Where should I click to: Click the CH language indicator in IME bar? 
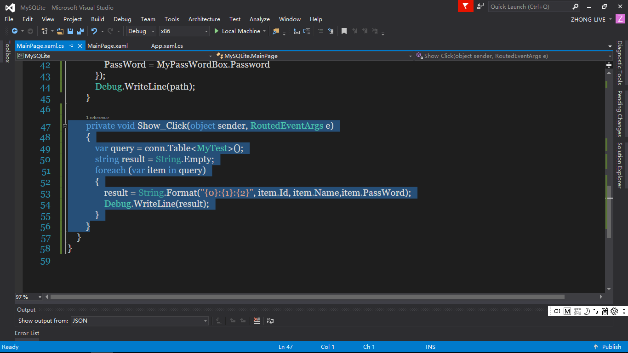tap(557, 311)
